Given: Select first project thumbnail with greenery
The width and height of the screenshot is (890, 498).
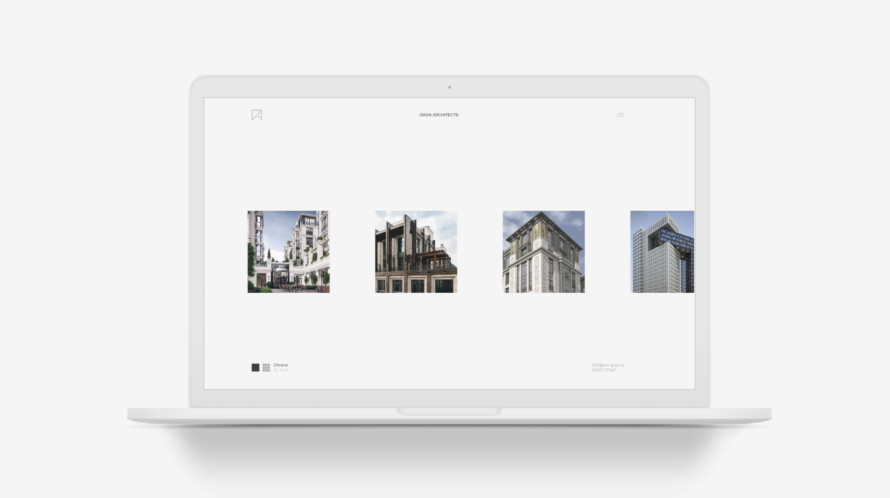Looking at the screenshot, I should click(x=288, y=252).
